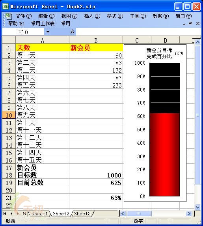Open the 常用工作表 menu
Image resolution: width=203 pixels, height=226 pixels.
[43, 24]
